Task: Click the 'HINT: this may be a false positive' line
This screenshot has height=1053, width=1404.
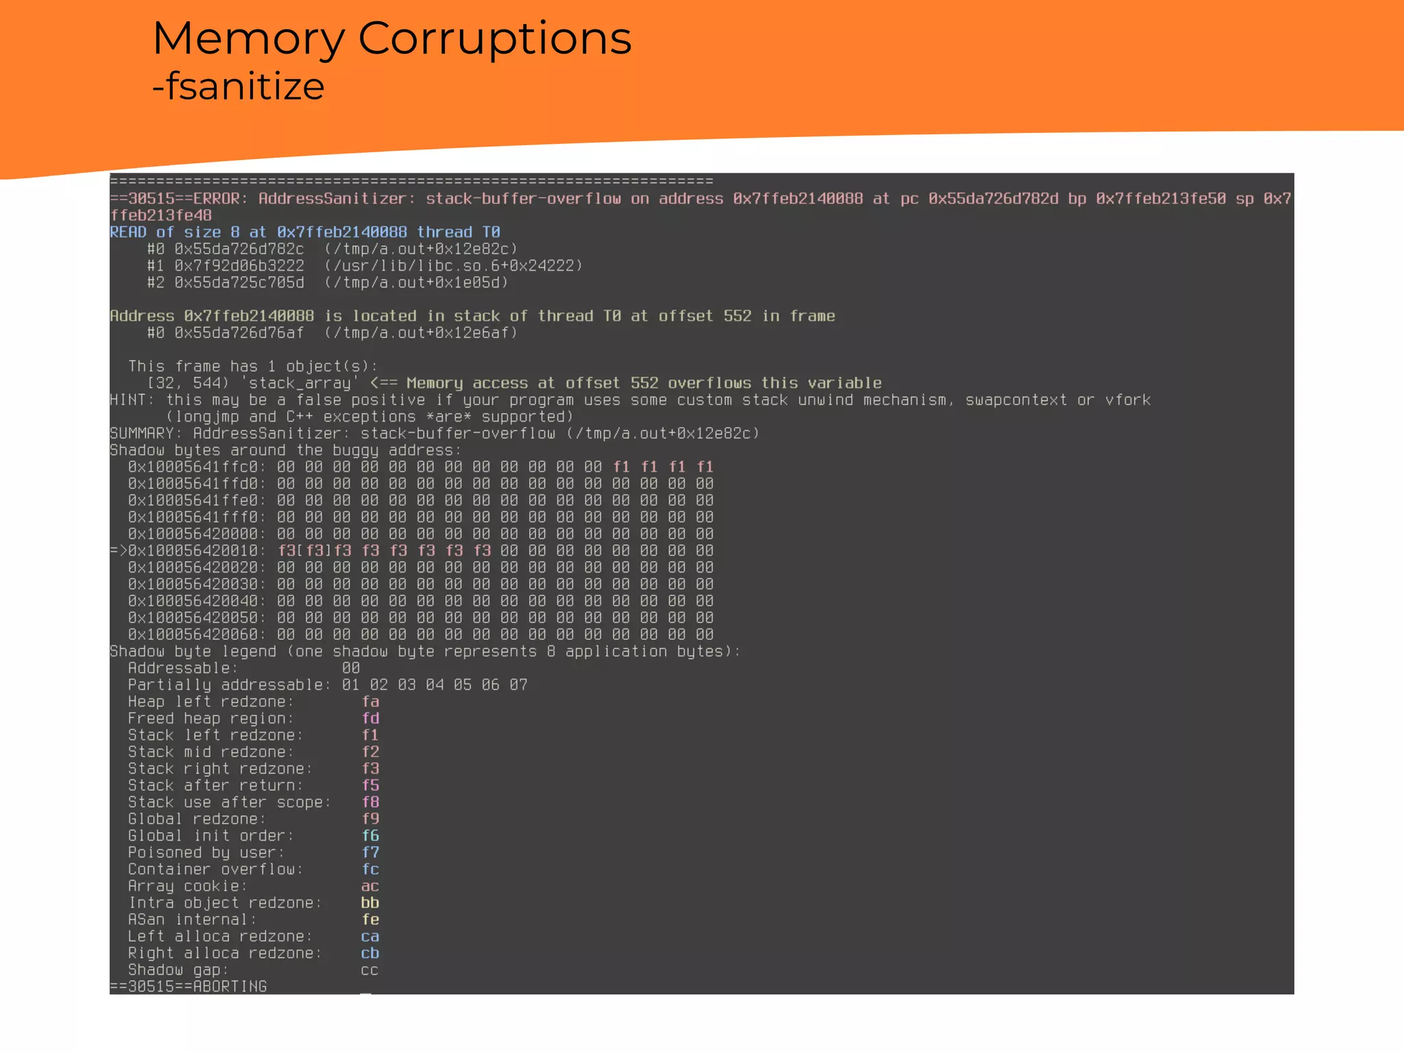Action: 630,400
